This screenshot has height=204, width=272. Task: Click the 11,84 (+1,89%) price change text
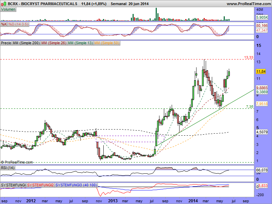94,4
